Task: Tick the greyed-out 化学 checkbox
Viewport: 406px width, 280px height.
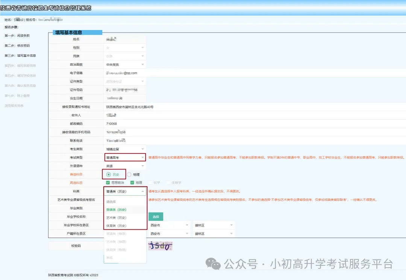Action: click(x=150, y=183)
